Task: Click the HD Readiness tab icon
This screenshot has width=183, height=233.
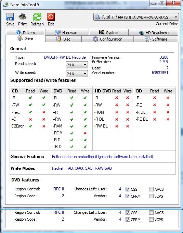Action: [141, 32]
